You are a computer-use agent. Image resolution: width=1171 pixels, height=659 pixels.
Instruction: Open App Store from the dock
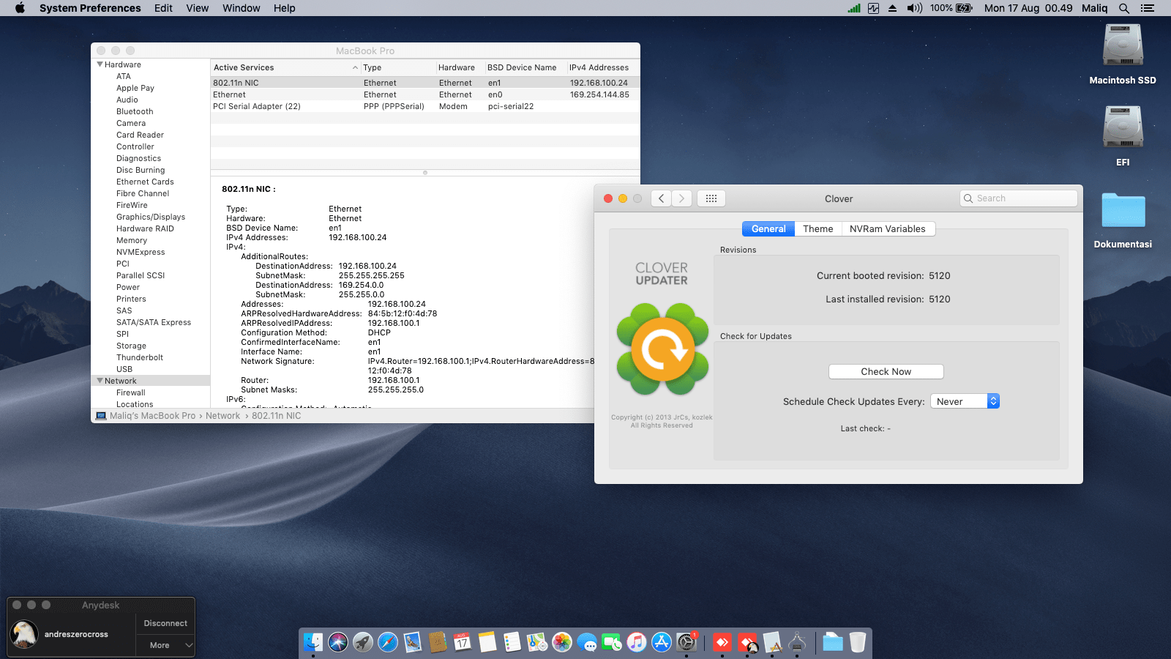coord(662,643)
